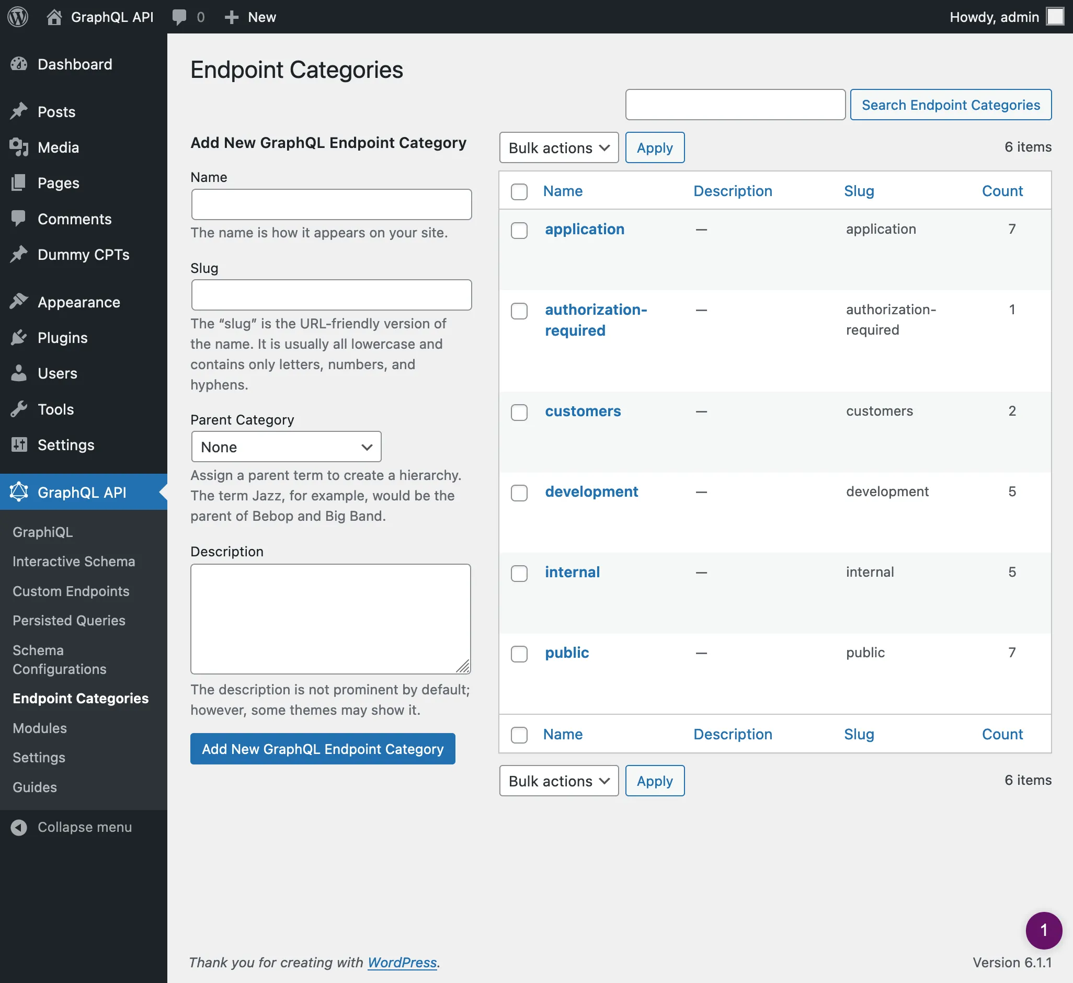Click the Name input field
This screenshot has height=983, width=1073.
[x=331, y=203]
